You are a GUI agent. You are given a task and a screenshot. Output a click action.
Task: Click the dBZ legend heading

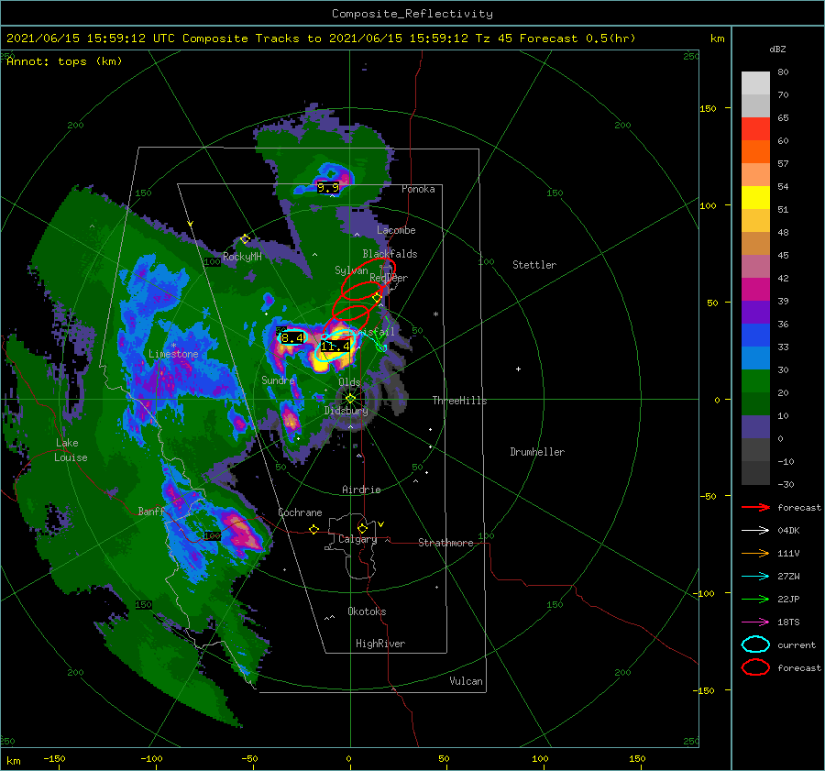click(777, 49)
